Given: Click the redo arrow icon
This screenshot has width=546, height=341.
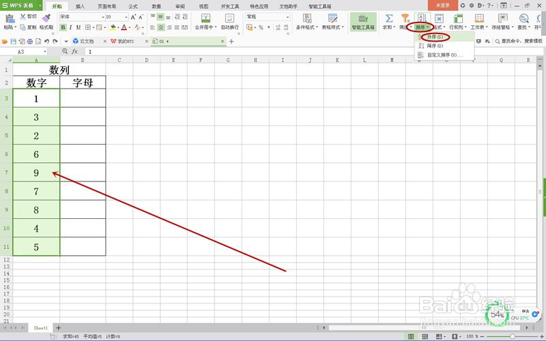Looking at the screenshot, I should 55,42.
